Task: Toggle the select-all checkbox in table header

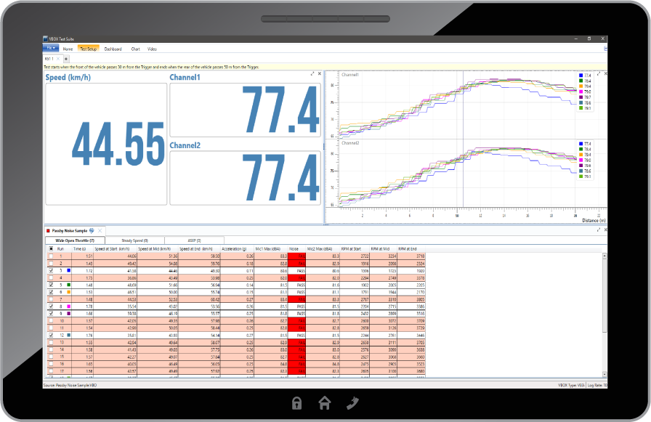Action: pyautogui.click(x=50, y=248)
